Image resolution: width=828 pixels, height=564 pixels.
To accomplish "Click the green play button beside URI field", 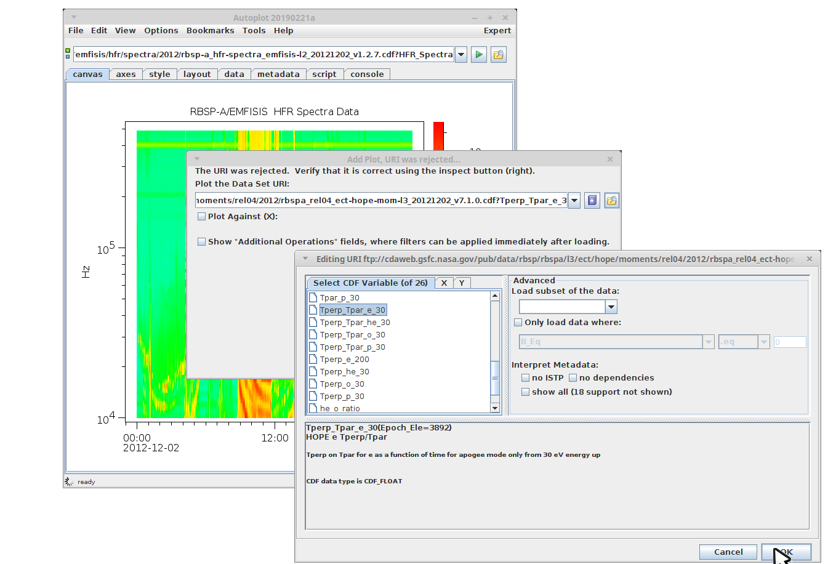I will 478,55.
